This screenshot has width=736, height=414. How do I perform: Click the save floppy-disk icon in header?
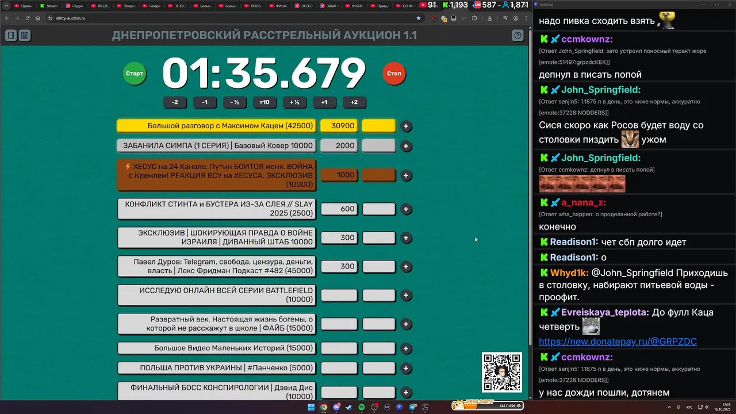pyautogui.click(x=25, y=36)
